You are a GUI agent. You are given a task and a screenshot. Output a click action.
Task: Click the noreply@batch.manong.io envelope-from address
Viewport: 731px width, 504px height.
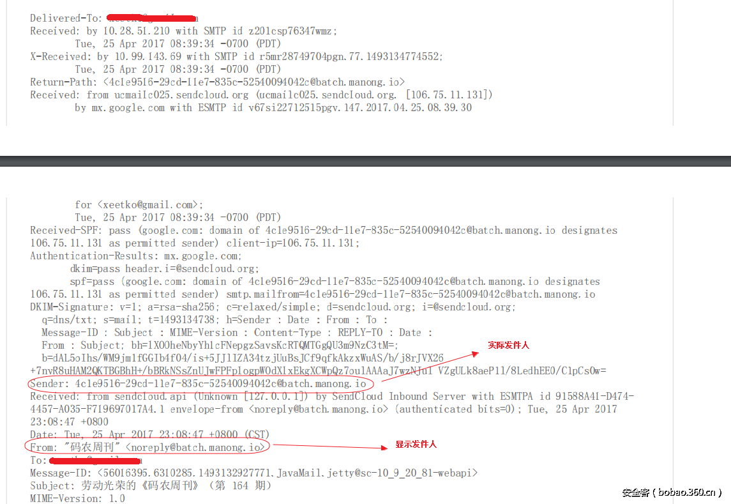318,409
